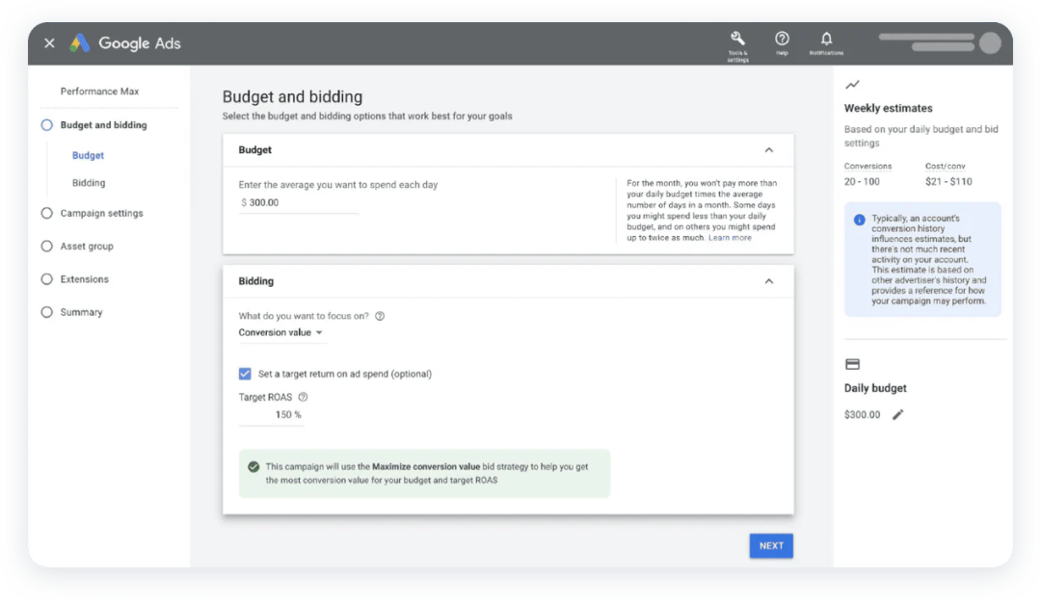Click help icon beside Target ROAS

click(x=303, y=397)
